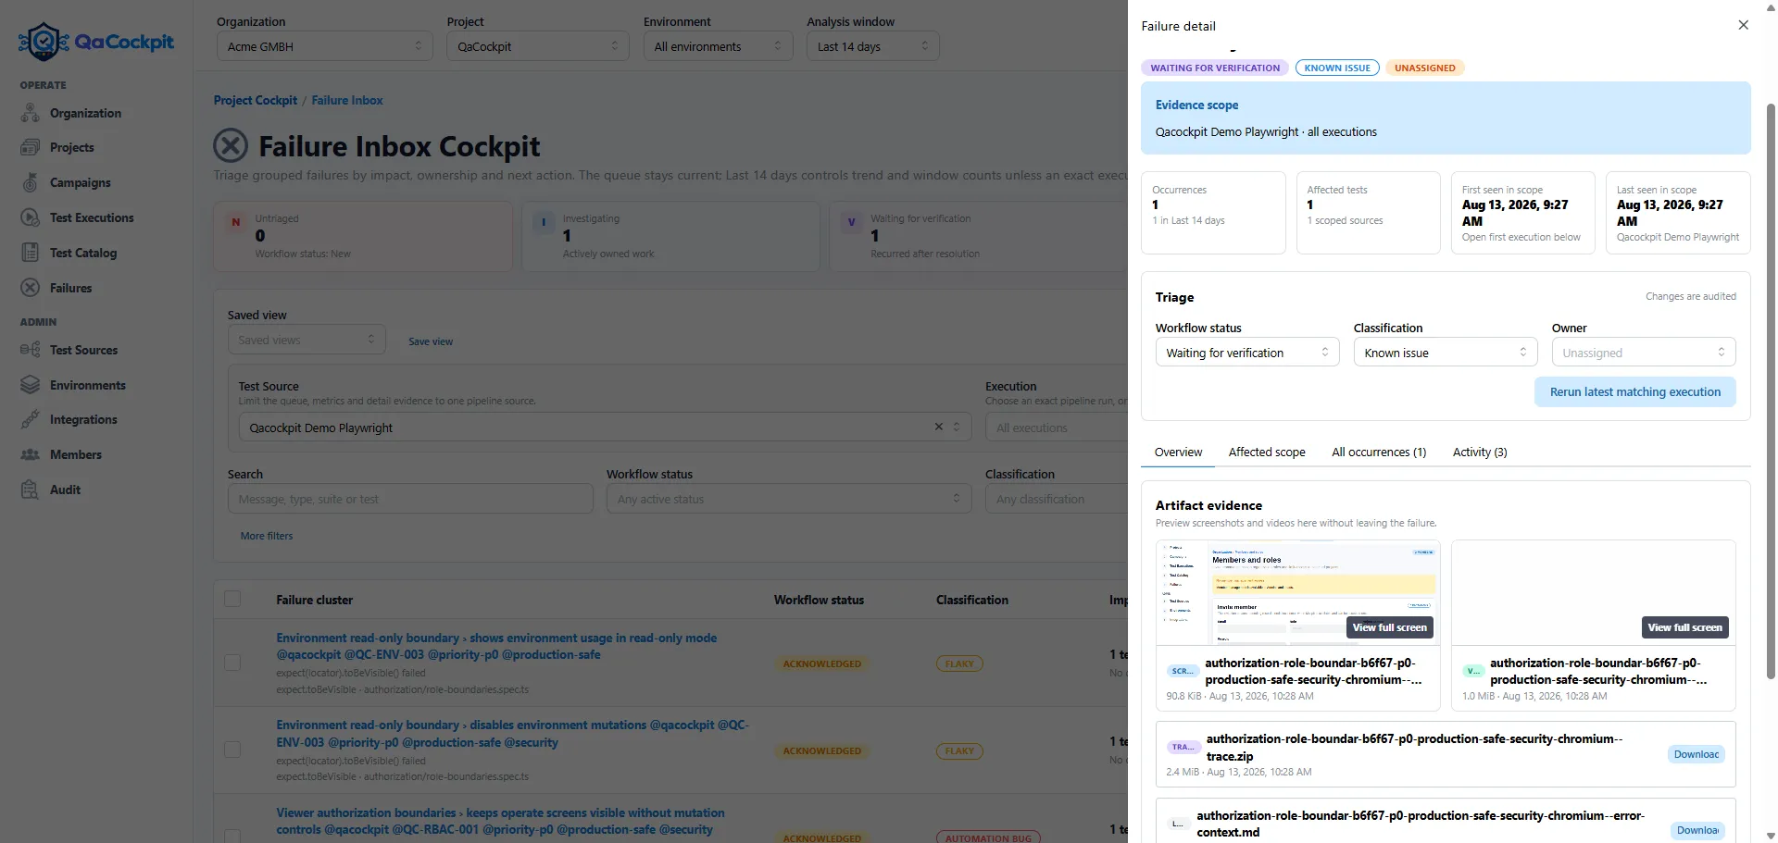Click the Waiting for verification V badge

tap(851, 222)
